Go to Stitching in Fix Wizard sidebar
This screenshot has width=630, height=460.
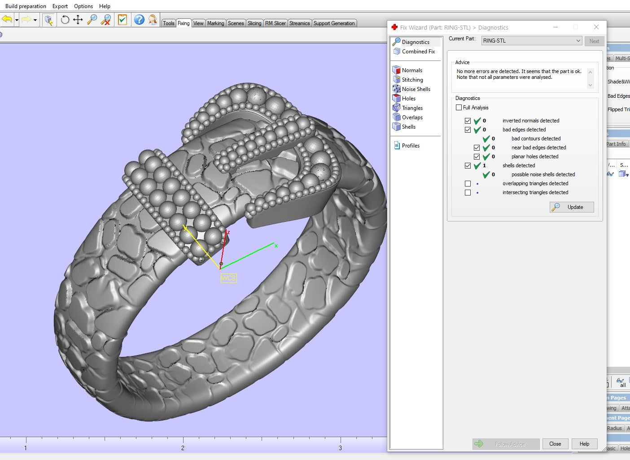pos(412,80)
